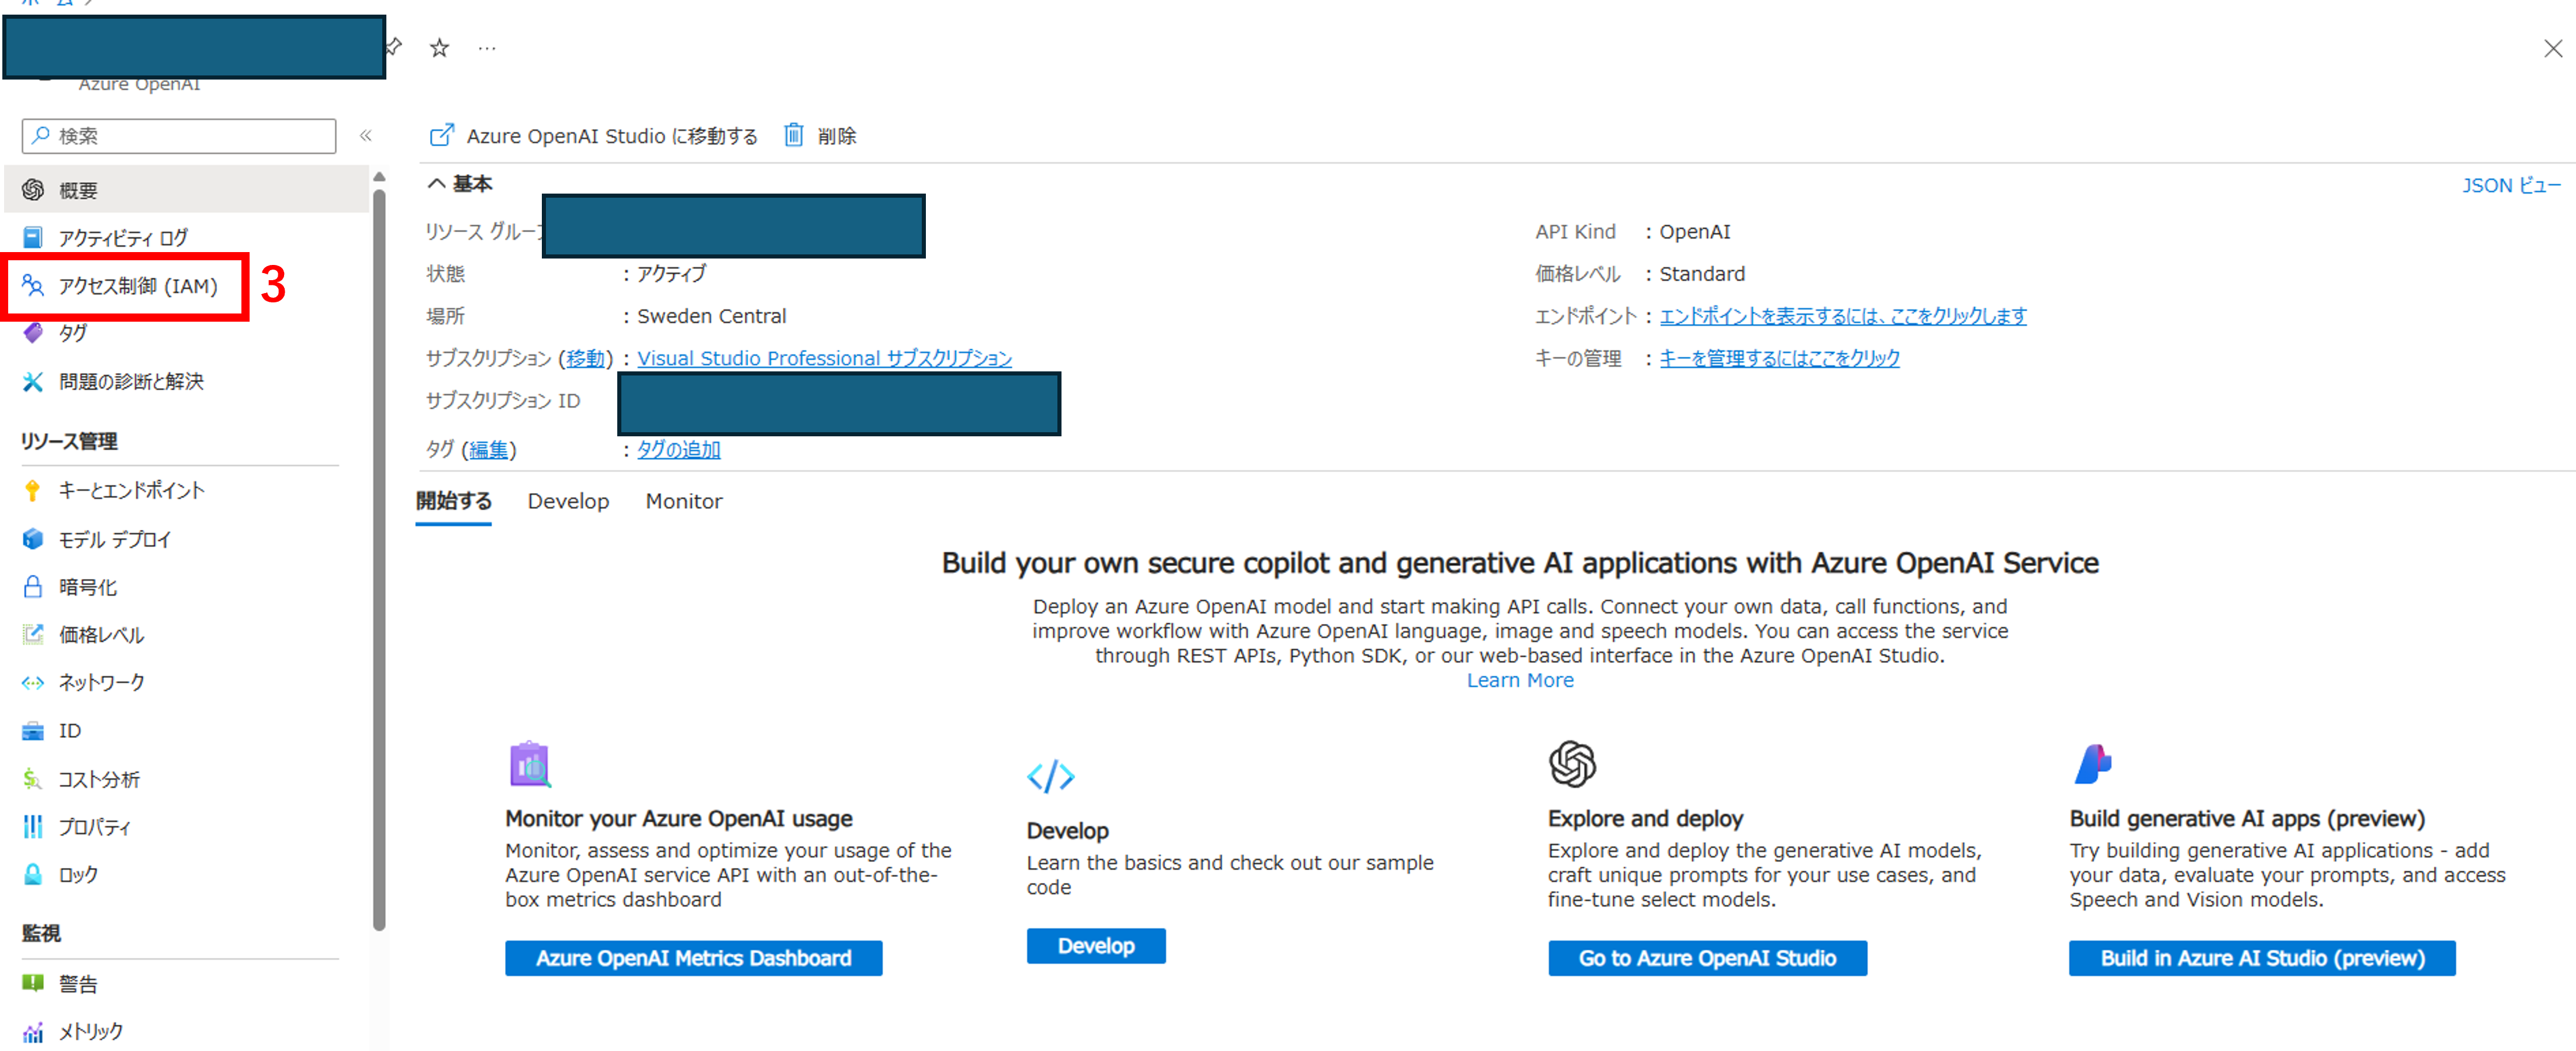Collapse the 基本 section chevron
2576x1051 pixels.
coord(436,183)
